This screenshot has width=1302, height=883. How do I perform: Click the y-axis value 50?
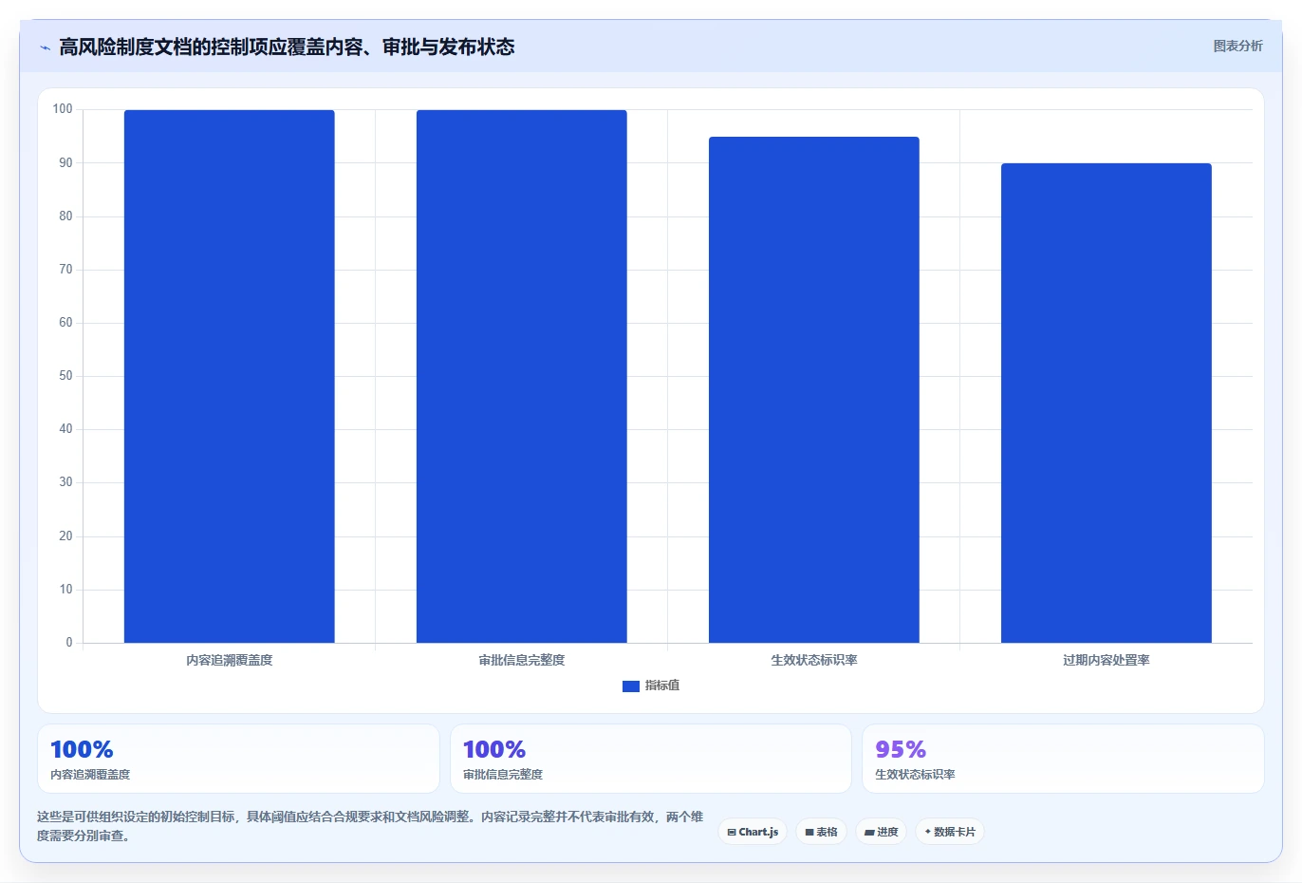click(x=65, y=376)
